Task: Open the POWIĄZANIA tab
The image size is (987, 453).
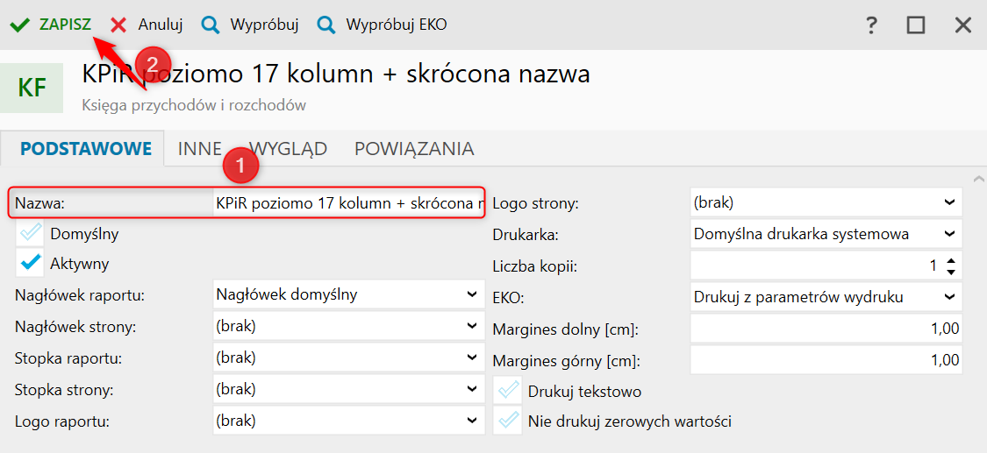Action: click(414, 149)
